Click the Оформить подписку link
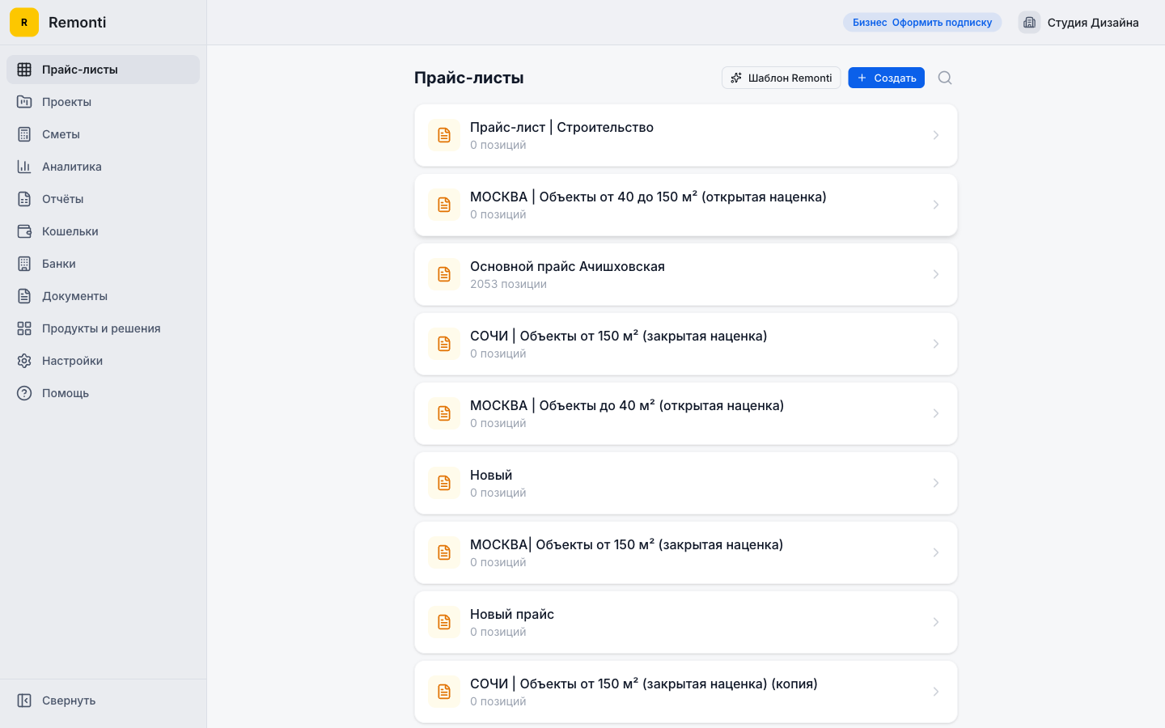1165x728 pixels. pyautogui.click(x=942, y=23)
